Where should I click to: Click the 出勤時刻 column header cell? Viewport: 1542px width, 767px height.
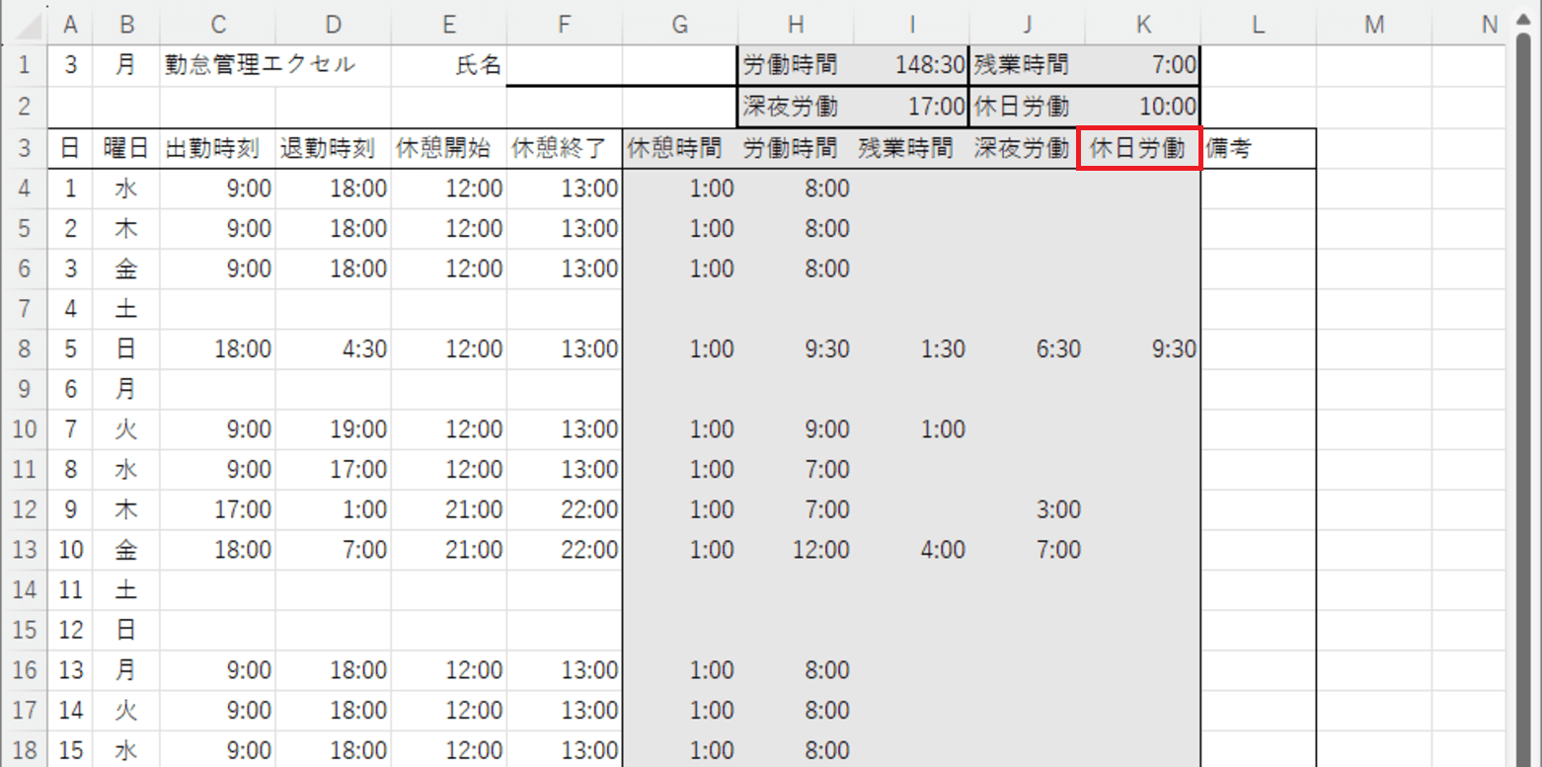(x=217, y=148)
